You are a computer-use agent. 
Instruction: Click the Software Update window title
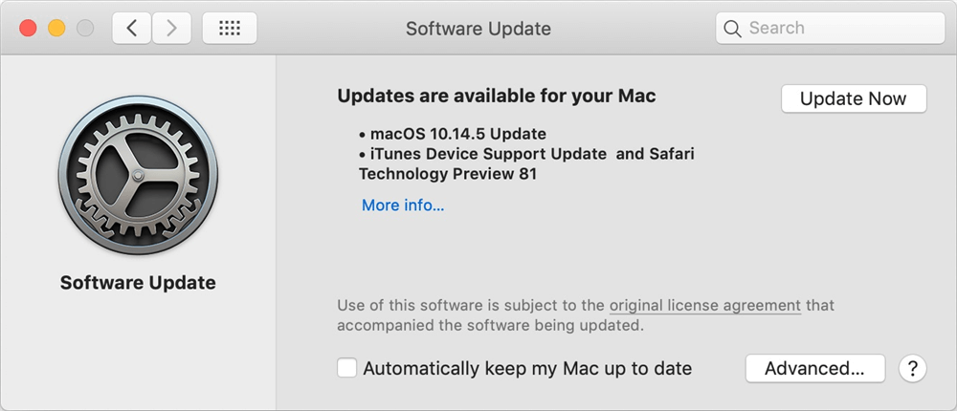coord(478,29)
